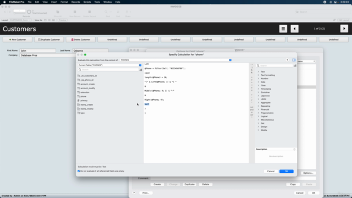Screen dimensions: 352x198
Task: Click the help button in Manage Database window
Action: click(x=134, y=193)
